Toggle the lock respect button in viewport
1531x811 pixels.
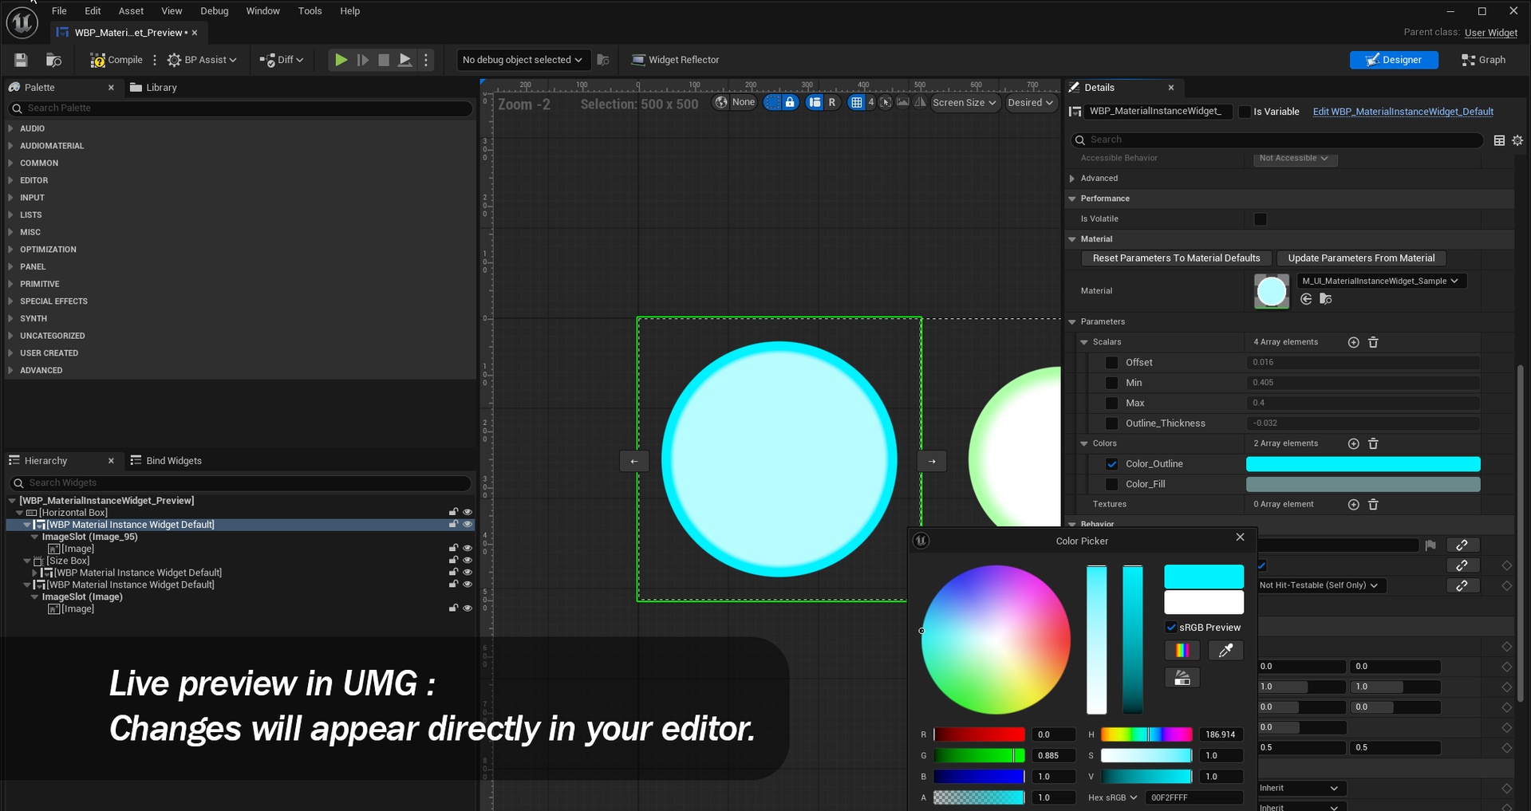pos(790,102)
